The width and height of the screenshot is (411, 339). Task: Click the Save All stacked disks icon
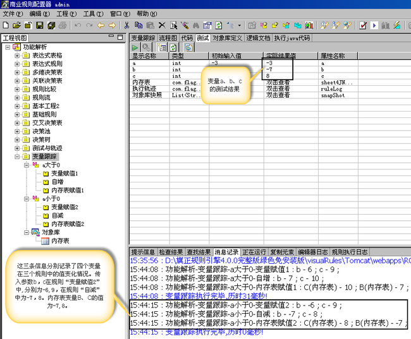click(x=51, y=25)
